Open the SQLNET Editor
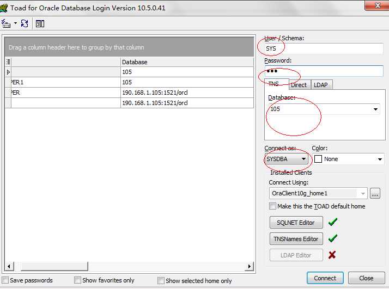Screen dimensions: 389x289 (296, 222)
